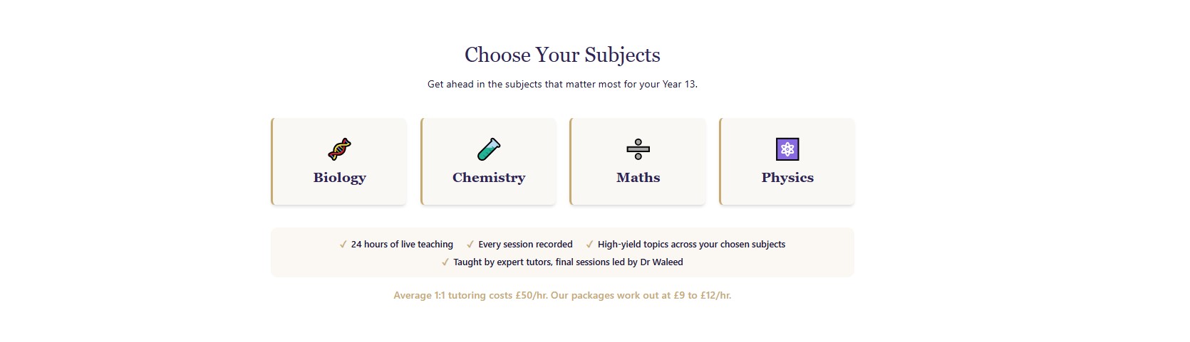This screenshot has height=342, width=1190.
Task: Click the average tutoring cost note
Action: pyautogui.click(x=562, y=295)
